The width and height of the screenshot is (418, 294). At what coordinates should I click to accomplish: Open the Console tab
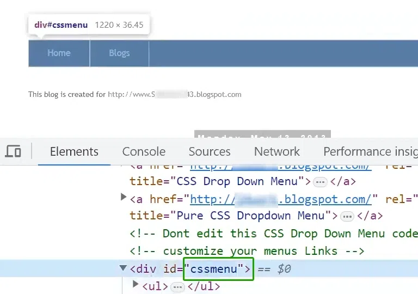(144, 151)
